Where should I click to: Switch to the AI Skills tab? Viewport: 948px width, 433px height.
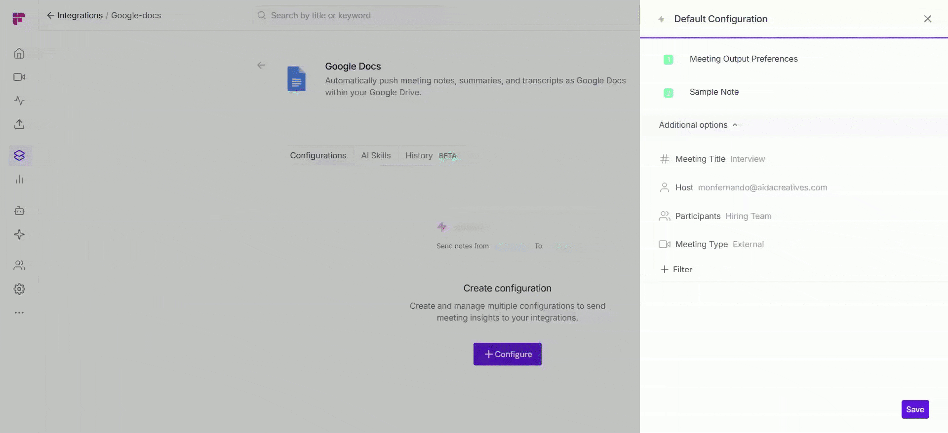[376, 155]
